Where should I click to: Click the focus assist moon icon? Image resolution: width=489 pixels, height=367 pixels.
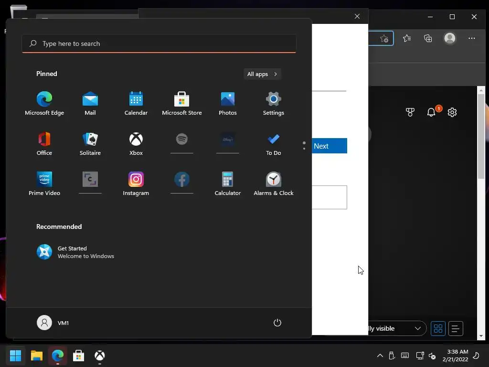[x=476, y=356]
